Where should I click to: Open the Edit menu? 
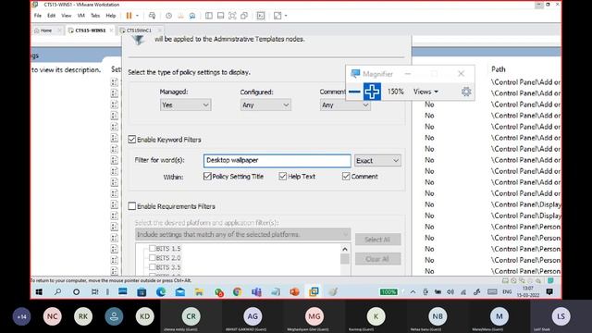52,16
